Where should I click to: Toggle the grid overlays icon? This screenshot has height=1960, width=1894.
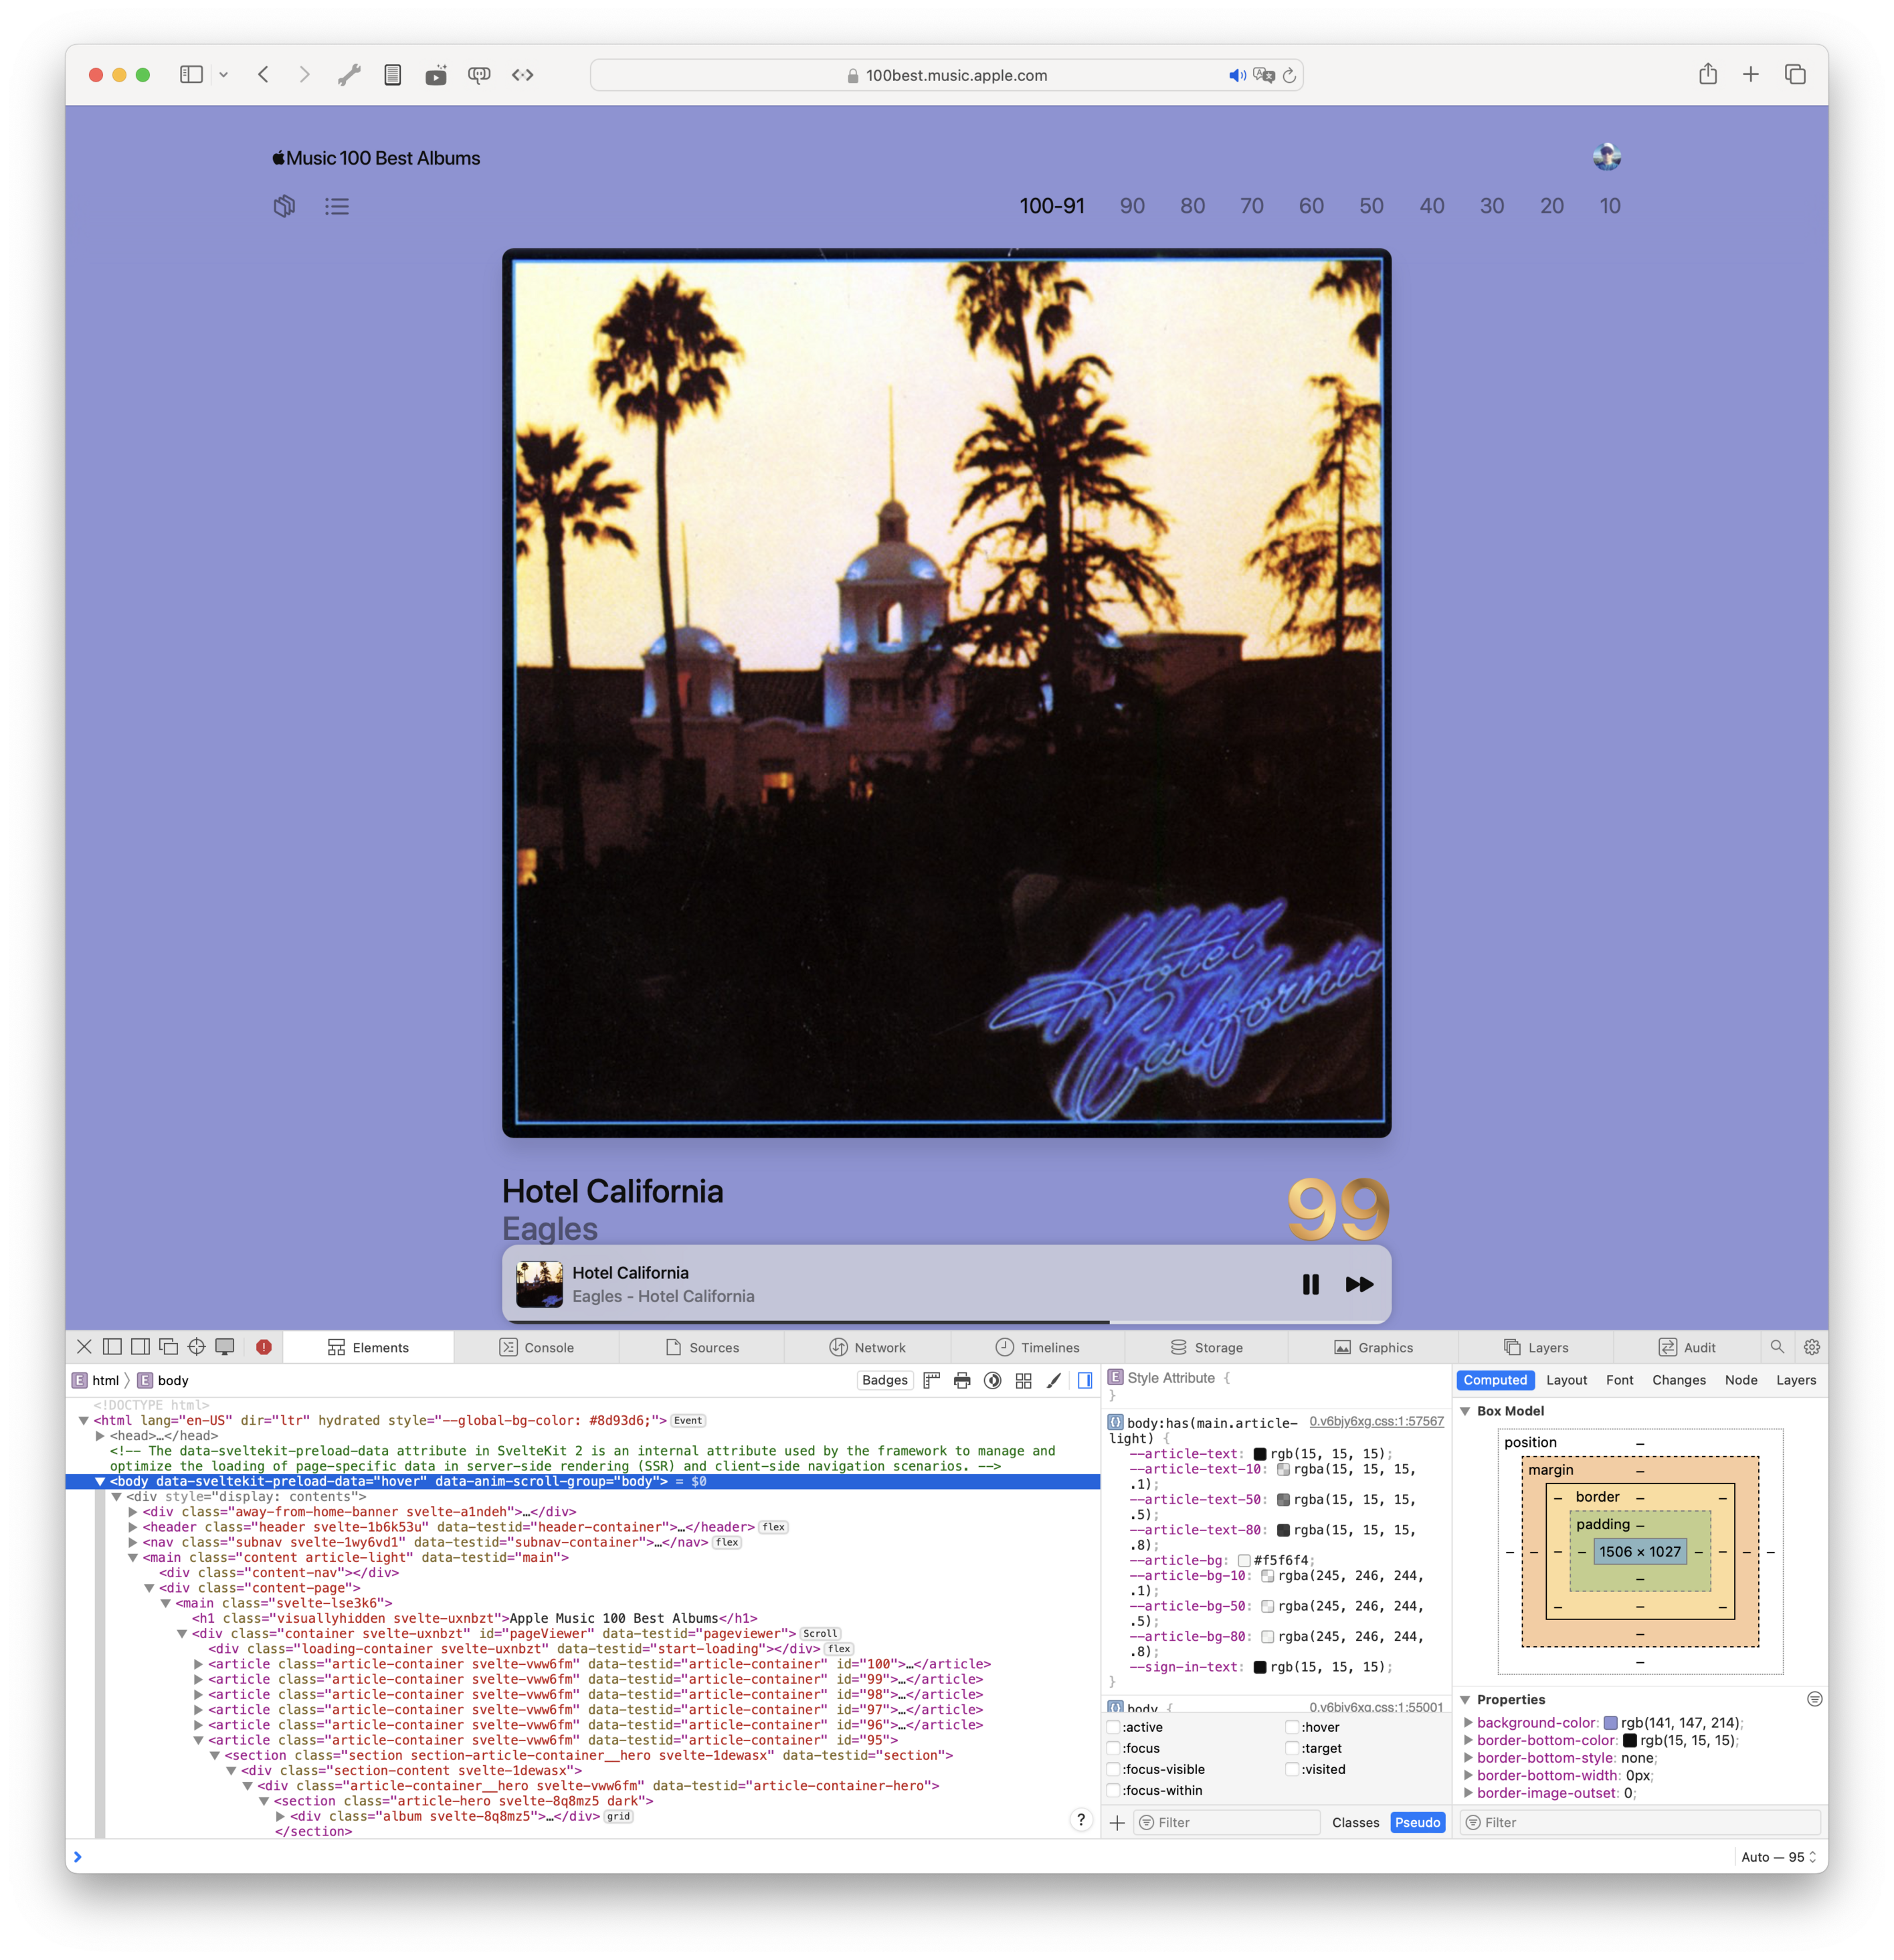[1023, 1380]
